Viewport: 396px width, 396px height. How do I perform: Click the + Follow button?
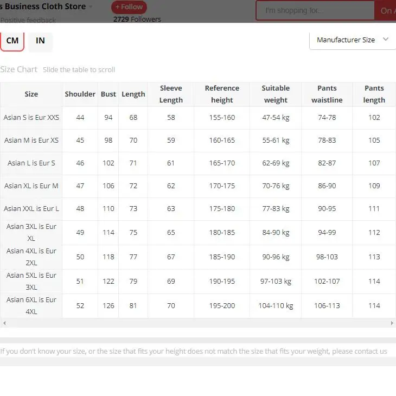(129, 7)
